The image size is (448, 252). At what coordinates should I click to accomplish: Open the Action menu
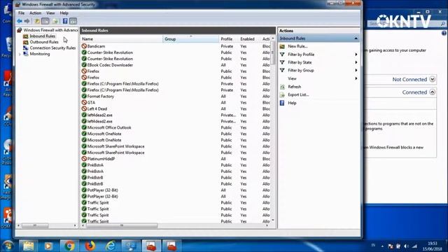point(35,13)
